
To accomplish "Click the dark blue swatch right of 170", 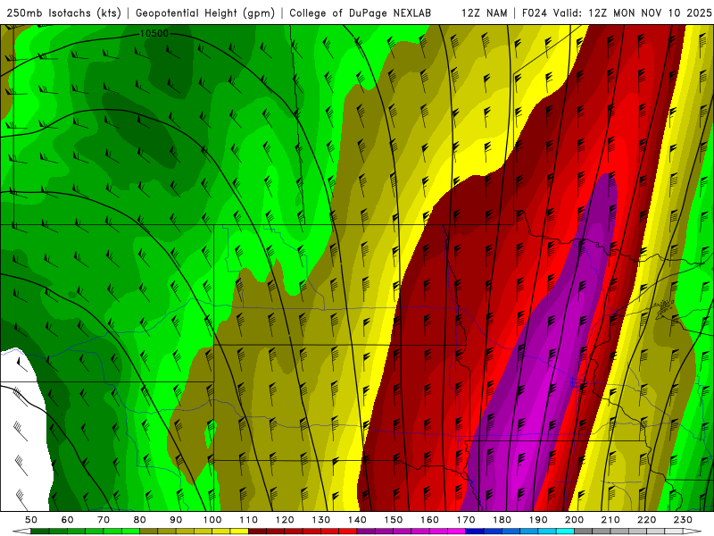I will [475, 532].
